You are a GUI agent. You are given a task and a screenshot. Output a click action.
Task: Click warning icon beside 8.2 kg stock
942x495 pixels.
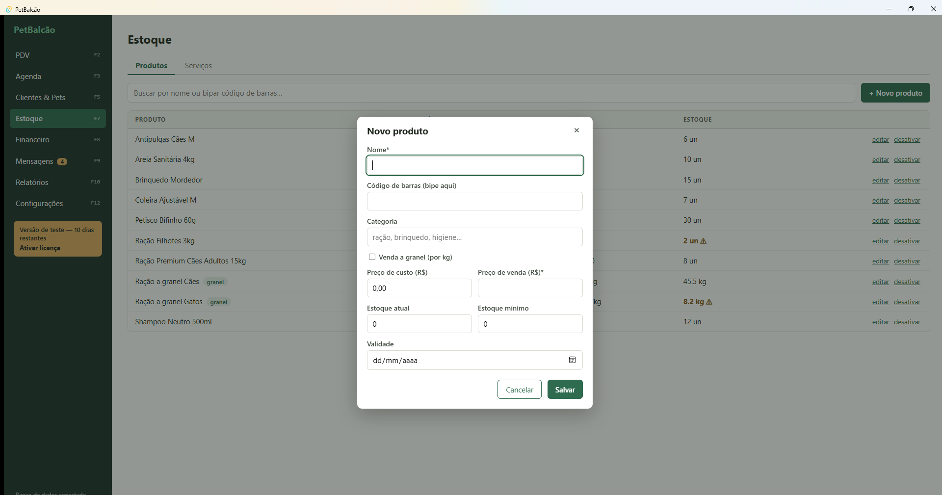point(709,302)
